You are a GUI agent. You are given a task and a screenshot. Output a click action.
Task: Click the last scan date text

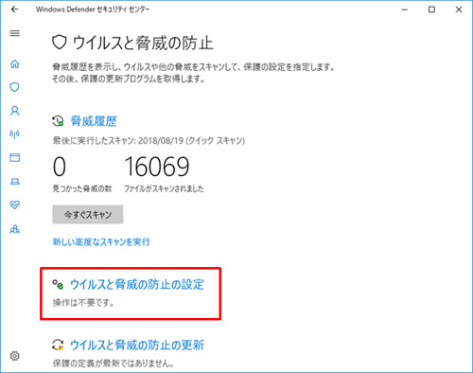pyautogui.click(x=149, y=140)
